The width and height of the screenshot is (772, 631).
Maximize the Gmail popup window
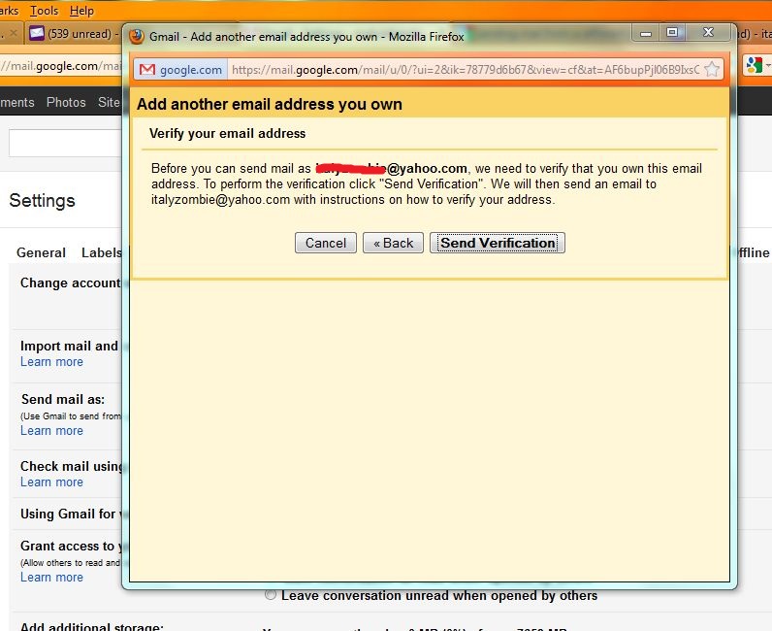[x=671, y=33]
